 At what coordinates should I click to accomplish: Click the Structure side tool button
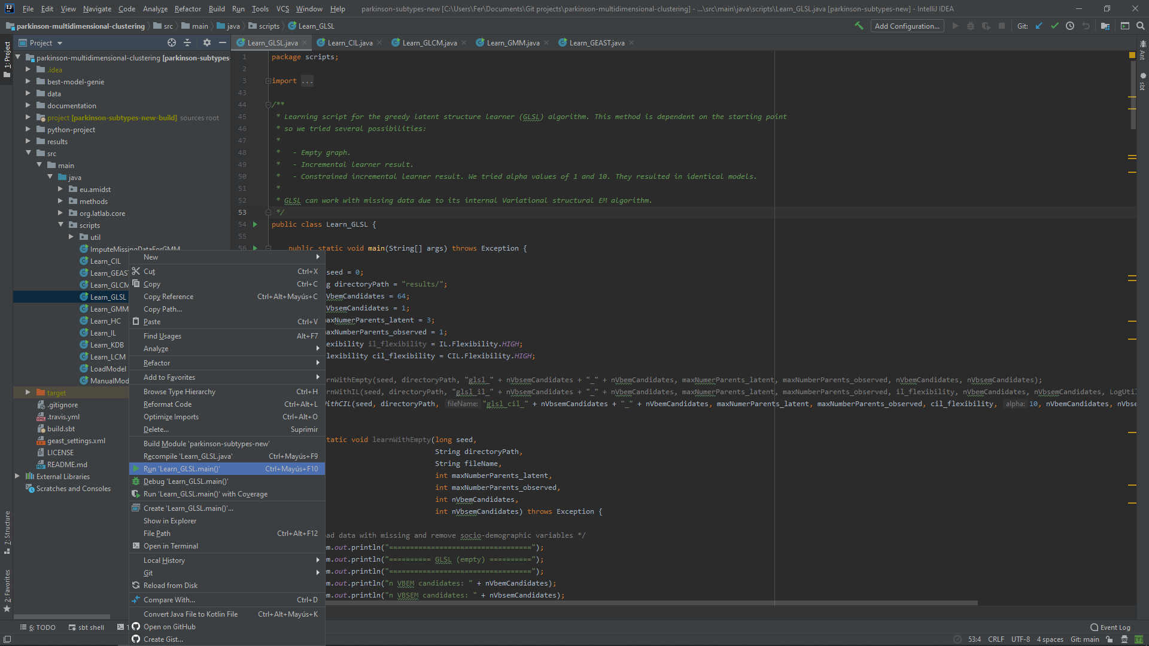[x=7, y=532]
